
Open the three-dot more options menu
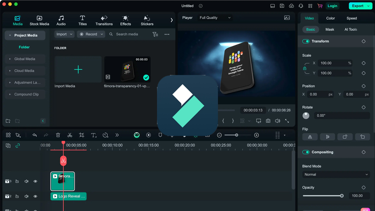[167, 34]
